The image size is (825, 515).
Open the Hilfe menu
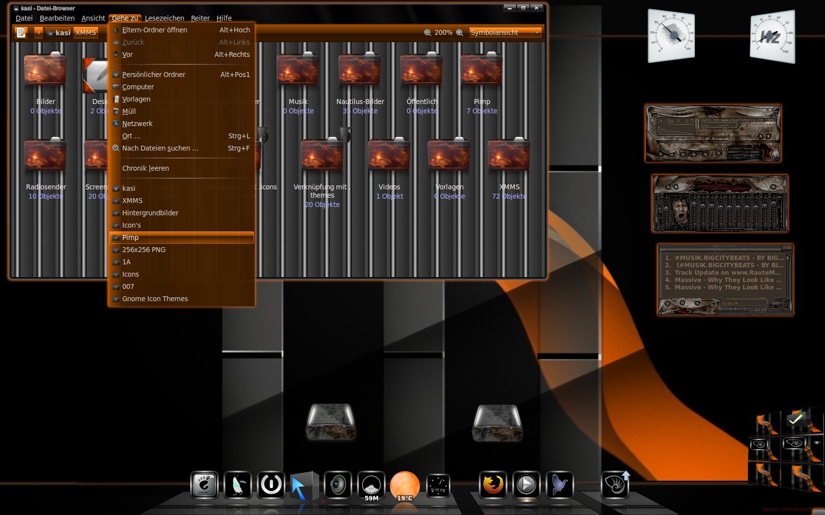(x=224, y=18)
